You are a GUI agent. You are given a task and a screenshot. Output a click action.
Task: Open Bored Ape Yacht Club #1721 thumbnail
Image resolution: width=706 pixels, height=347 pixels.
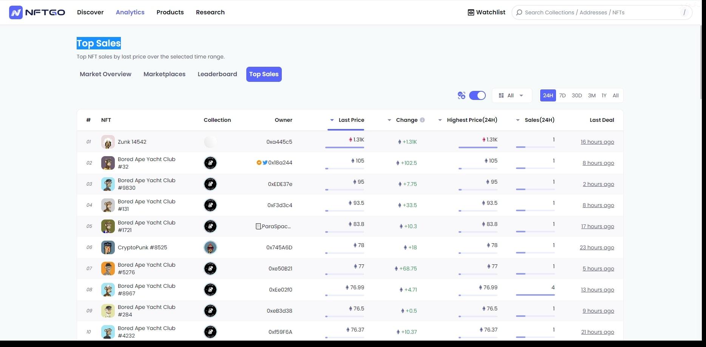tap(108, 226)
